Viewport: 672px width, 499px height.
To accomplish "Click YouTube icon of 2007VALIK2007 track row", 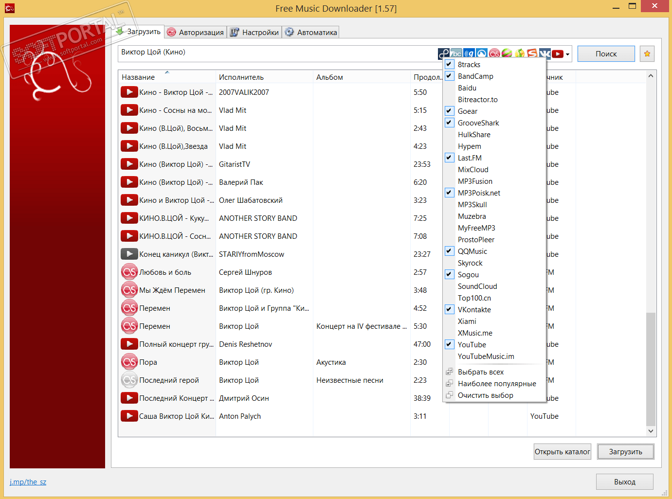I will 129,92.
